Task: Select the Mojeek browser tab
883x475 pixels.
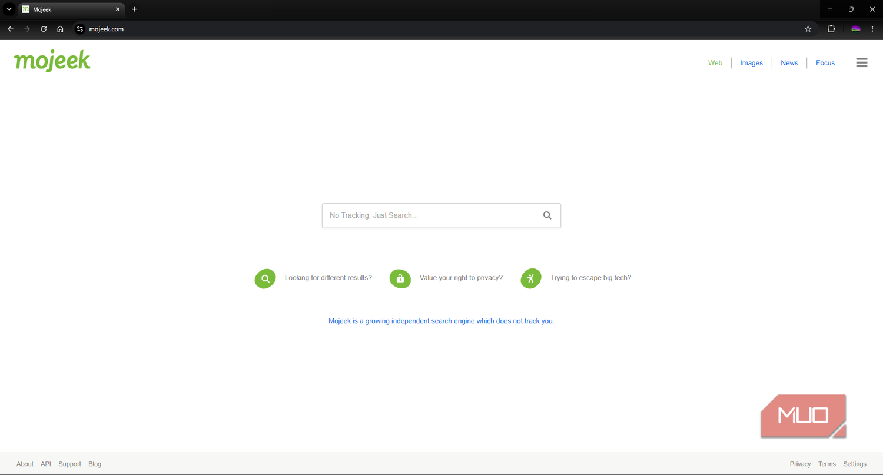Action: [71, 9]
